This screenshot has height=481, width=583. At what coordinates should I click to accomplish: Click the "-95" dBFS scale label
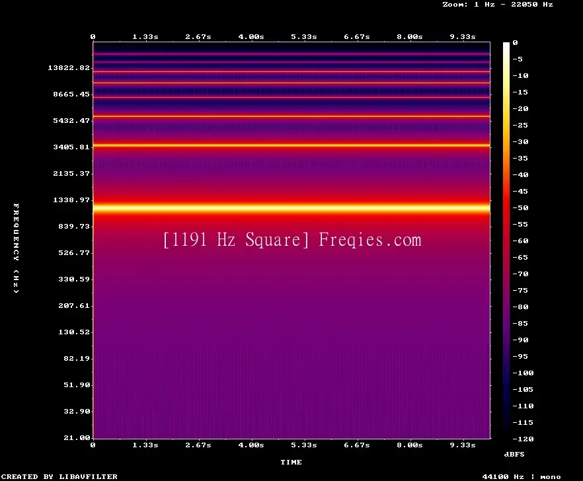520,357
